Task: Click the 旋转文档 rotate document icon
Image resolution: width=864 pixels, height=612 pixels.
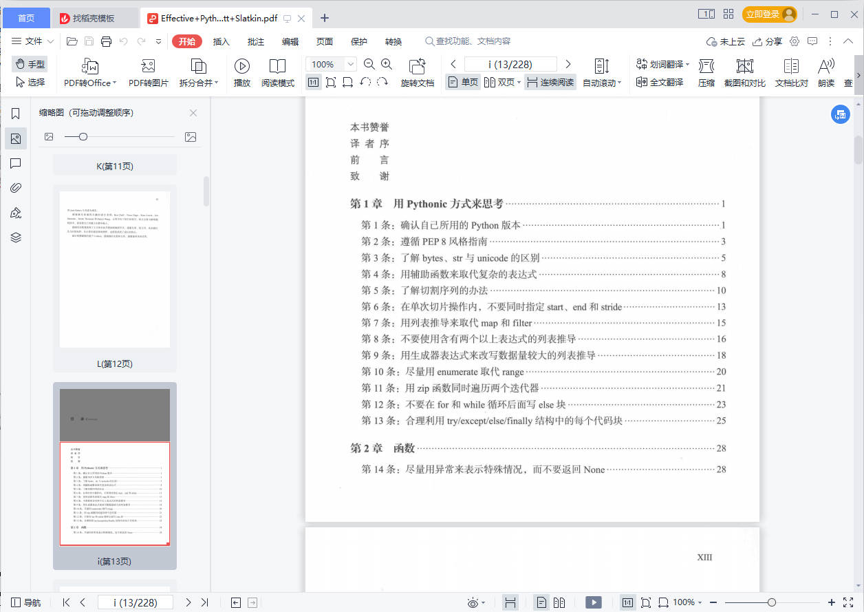Action: pyautogui.click(x=417, y=67)
